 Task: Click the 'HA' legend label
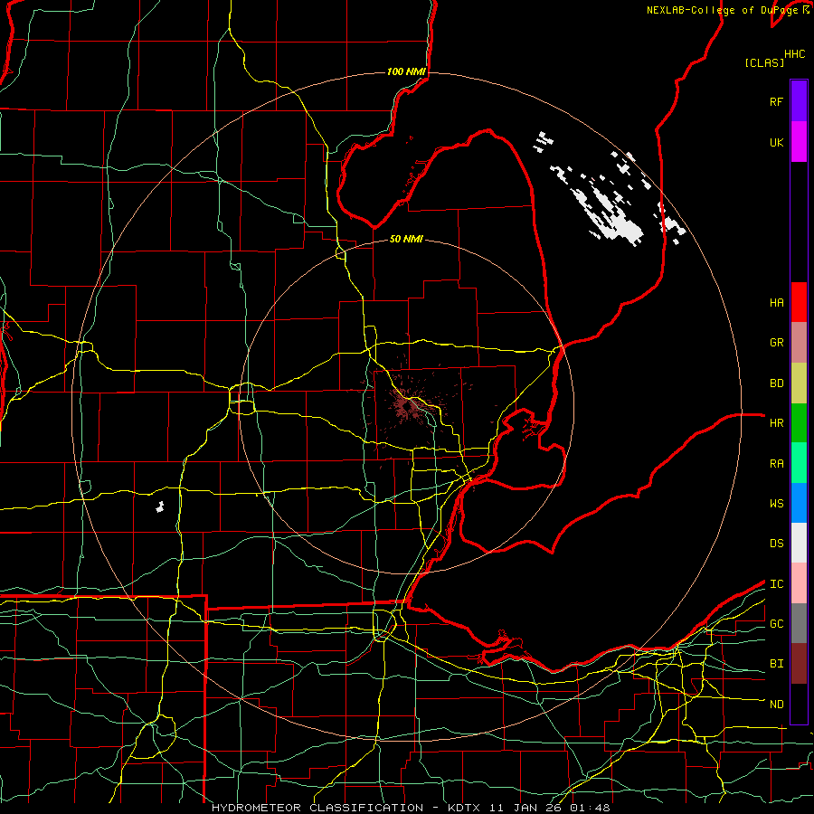[x=776, y=303]
